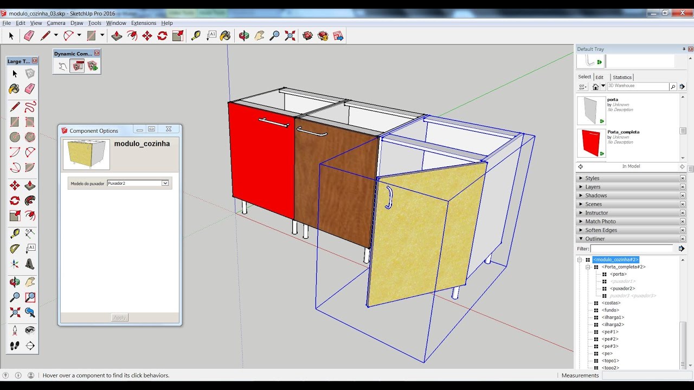Pick the 3D Text tool in Large Tool Set
This screenshot has width=694, height=390.
click(x=30, y=264)
